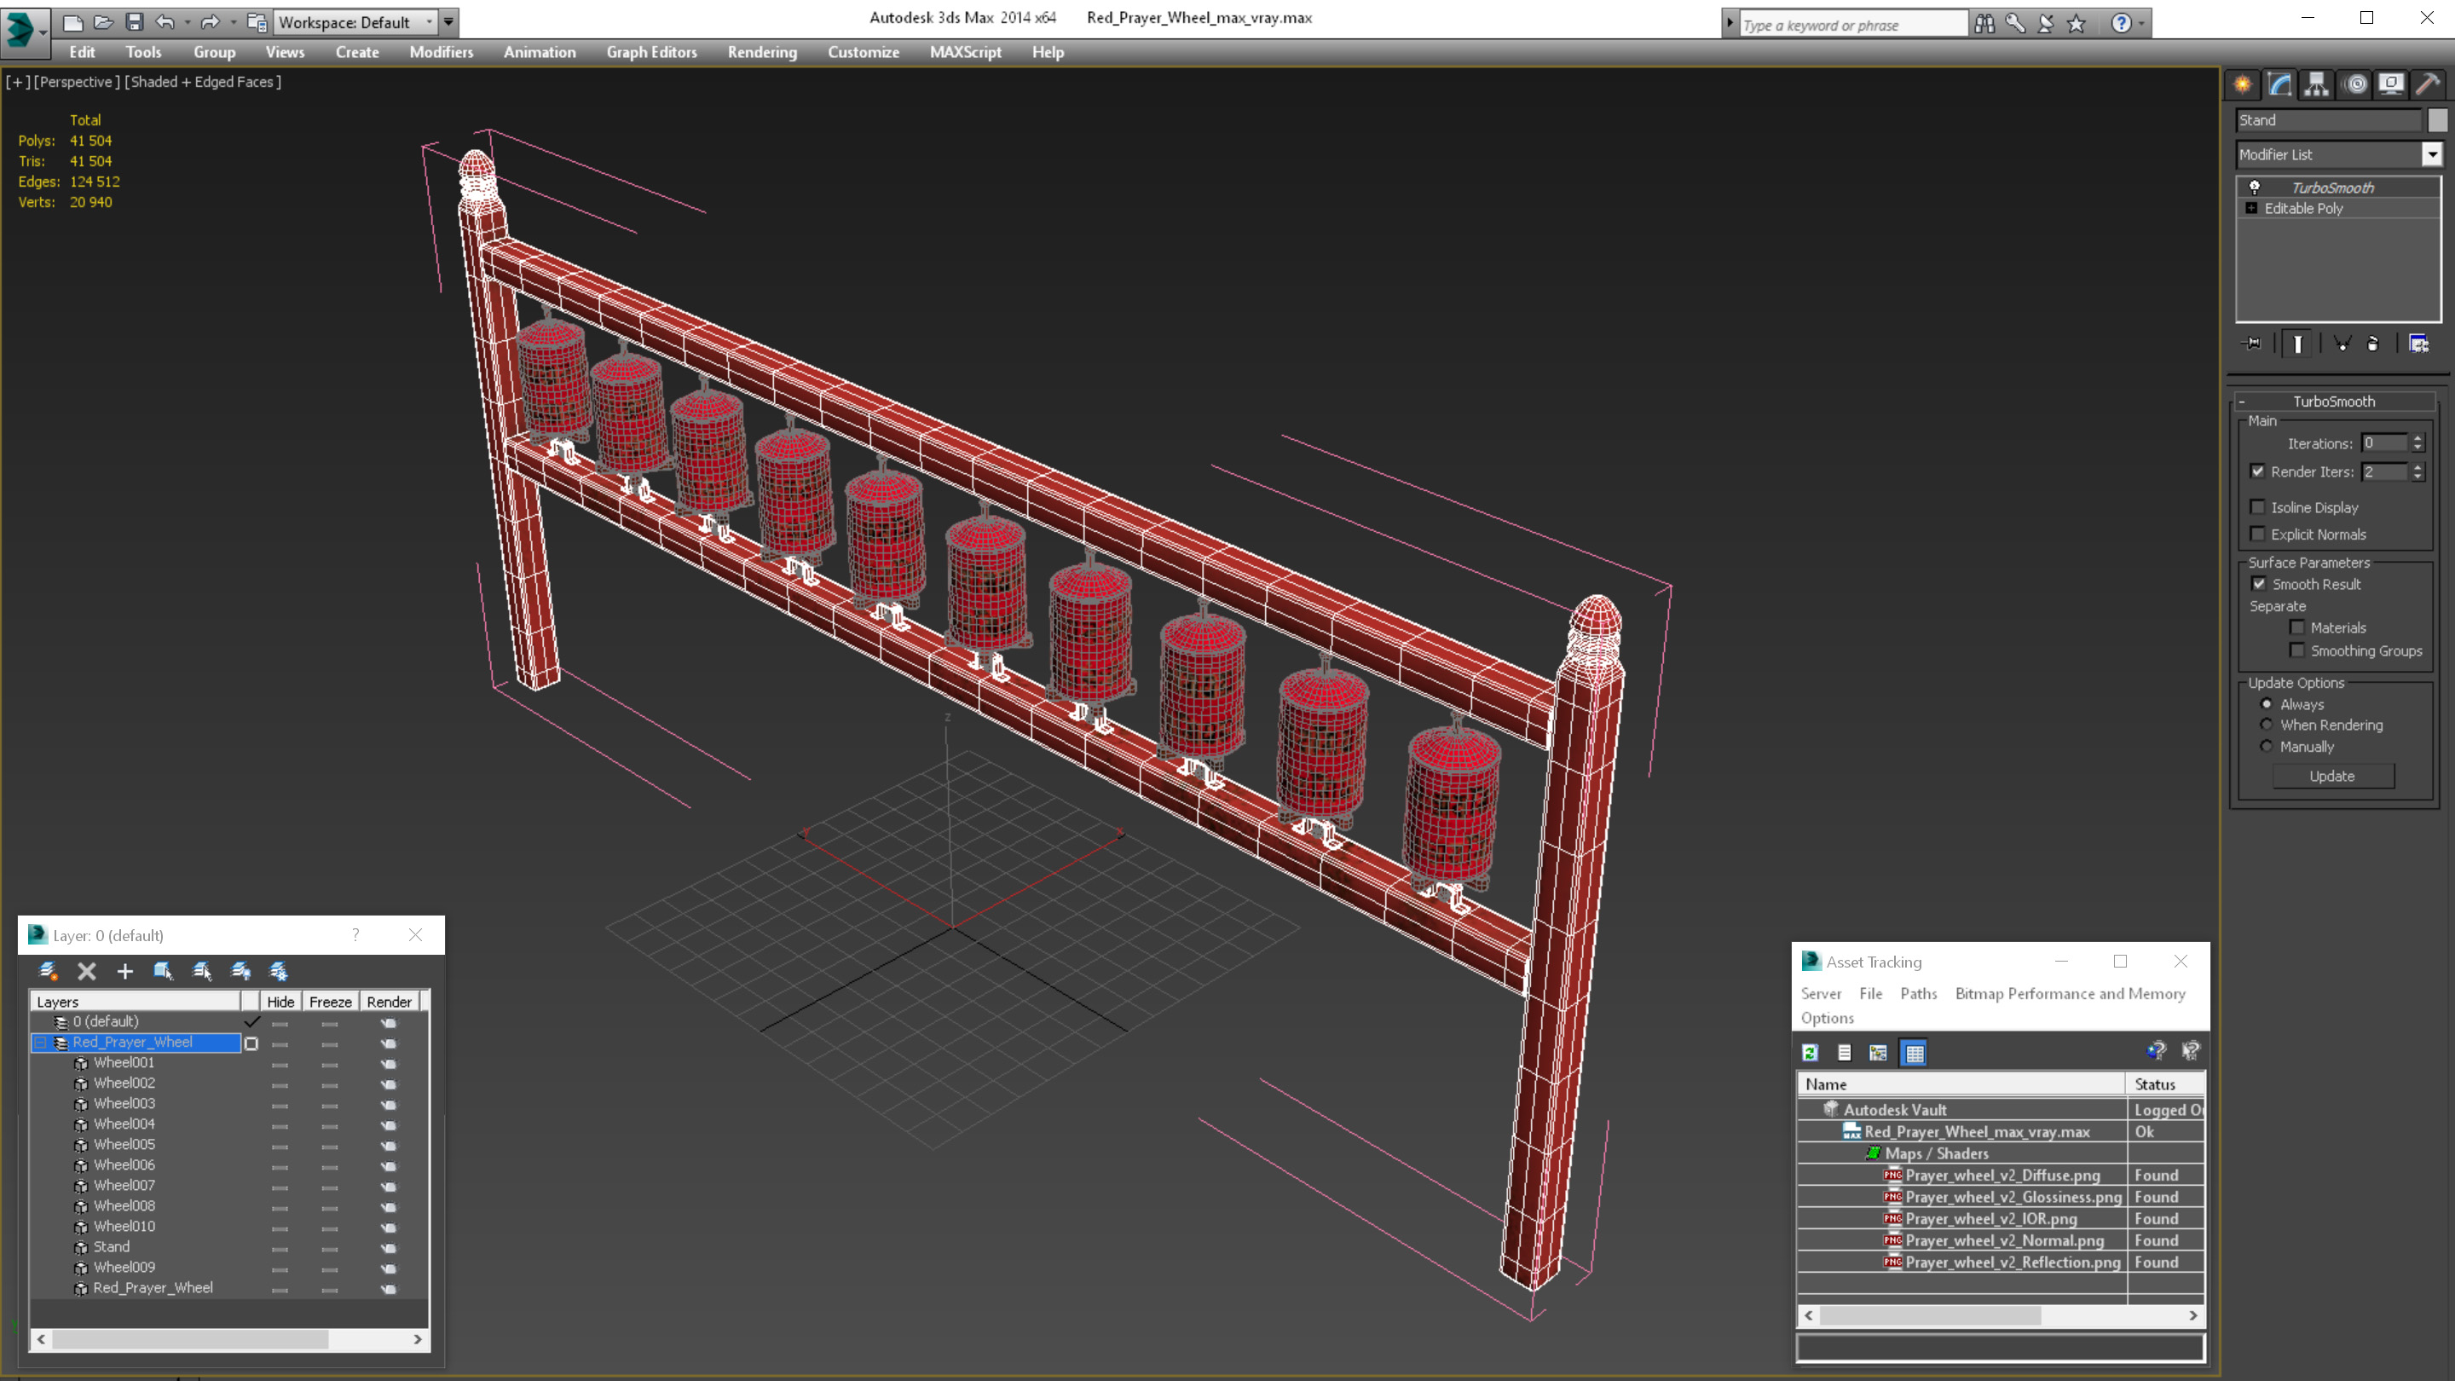
Task: Click the object color swatch beside Stand
Action: (x=2437, y=120)
